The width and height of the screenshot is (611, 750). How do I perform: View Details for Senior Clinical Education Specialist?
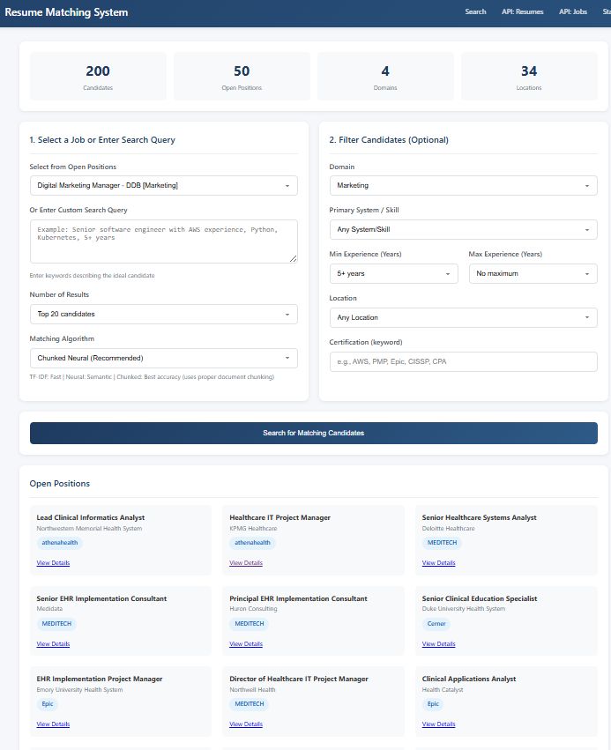(439, 644)
